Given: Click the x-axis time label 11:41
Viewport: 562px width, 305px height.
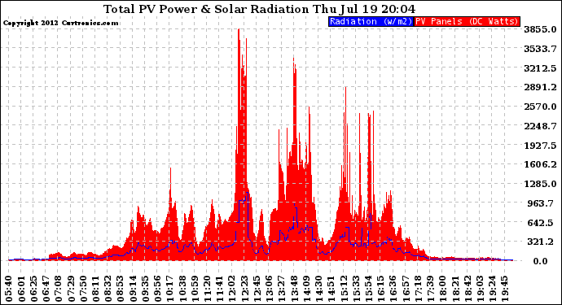Looking at the screenshot, I should coord(220,289).
